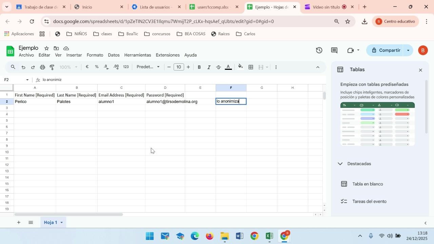Move document using the folder icon

pyautogui.click(x=56, y=48)
